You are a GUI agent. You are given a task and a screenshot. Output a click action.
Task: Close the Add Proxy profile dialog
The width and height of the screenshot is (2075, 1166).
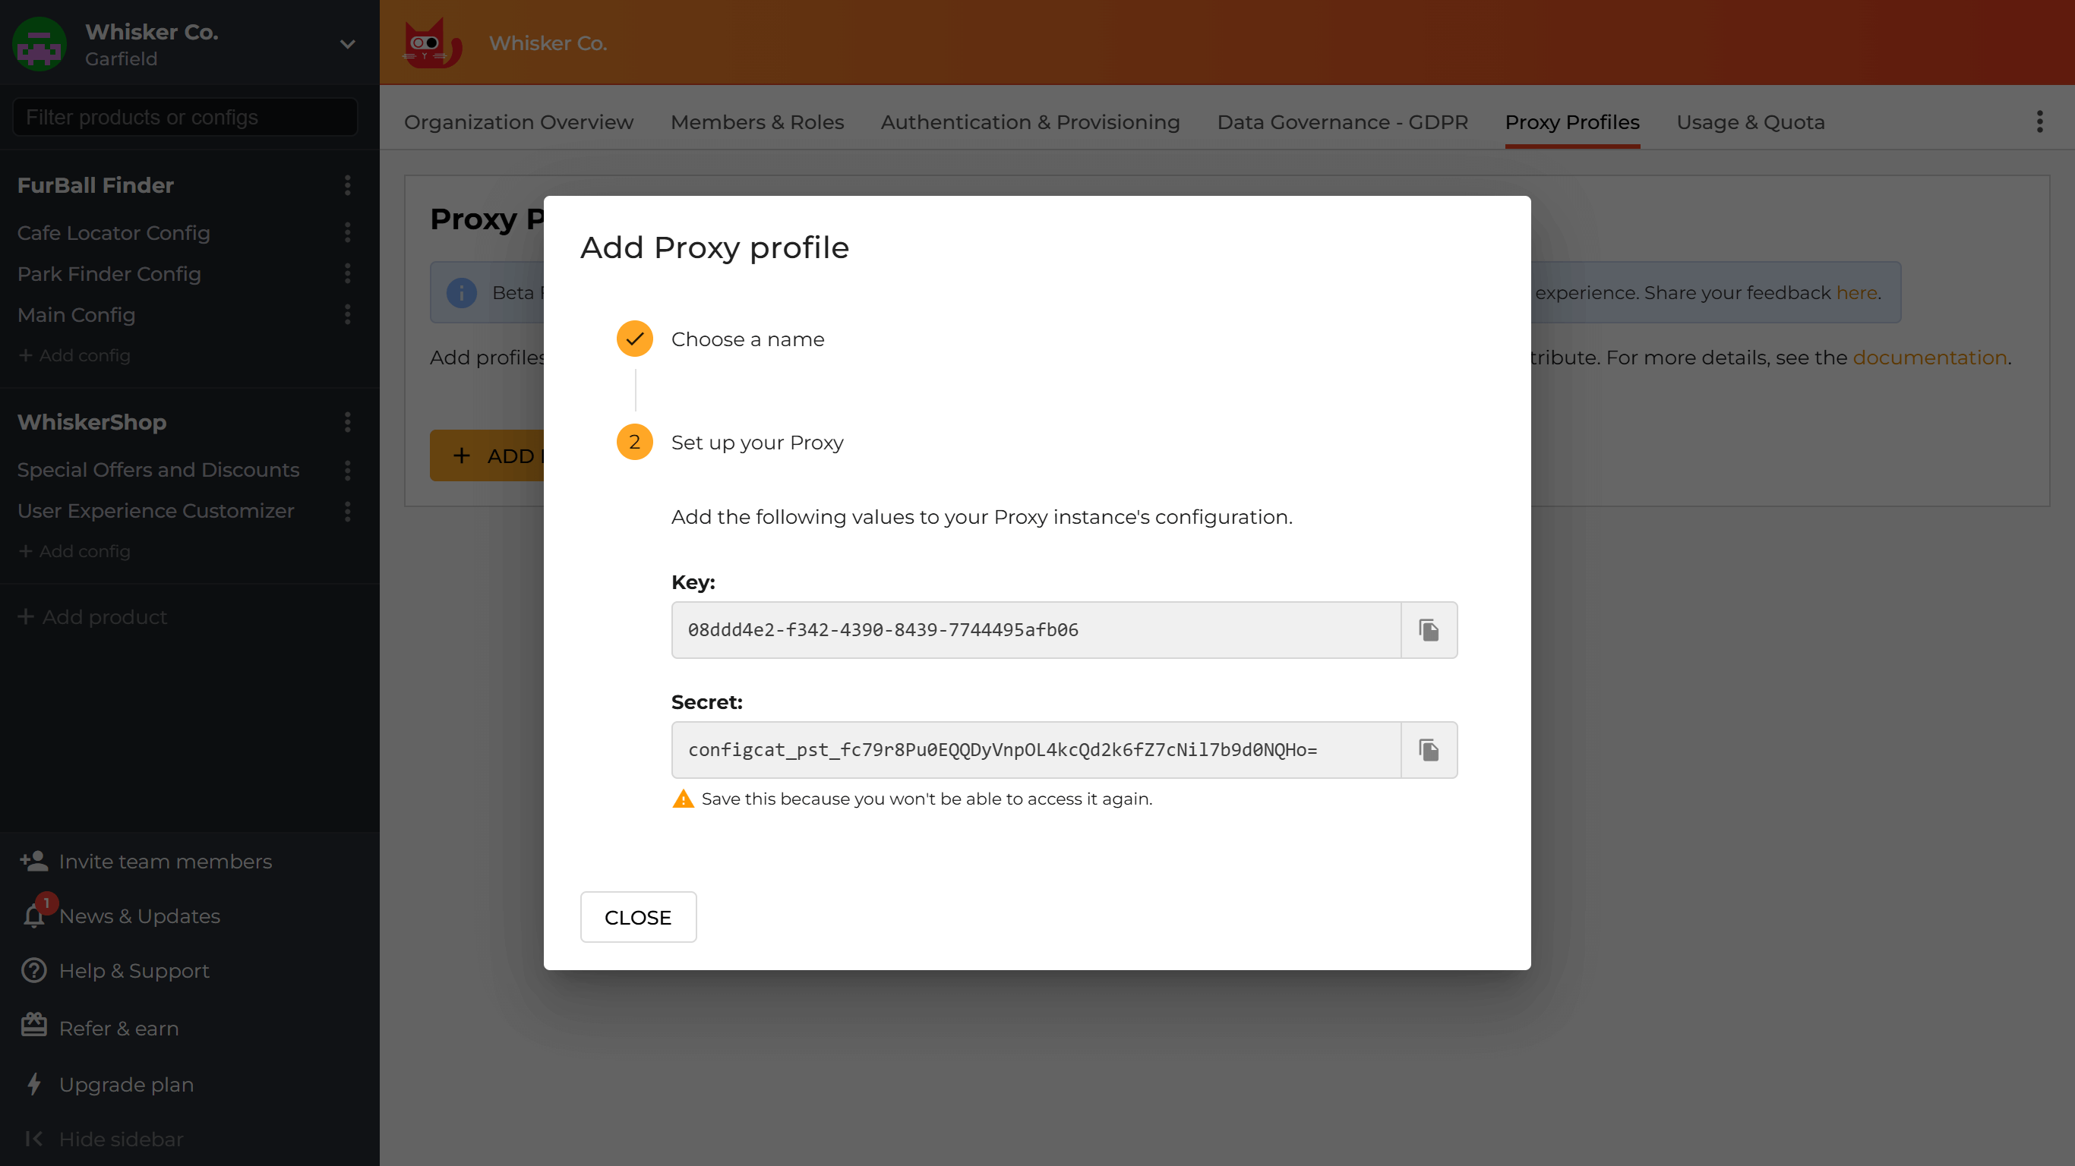click(637, 916)
